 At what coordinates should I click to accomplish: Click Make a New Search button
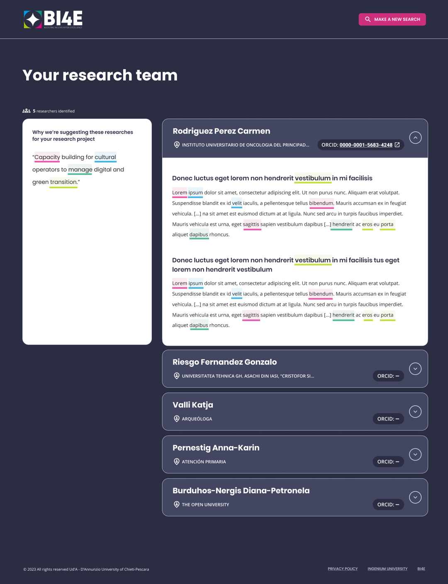392,19
